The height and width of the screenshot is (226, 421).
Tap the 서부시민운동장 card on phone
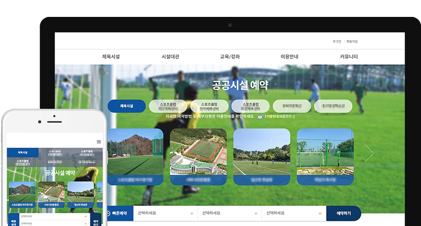51,194
